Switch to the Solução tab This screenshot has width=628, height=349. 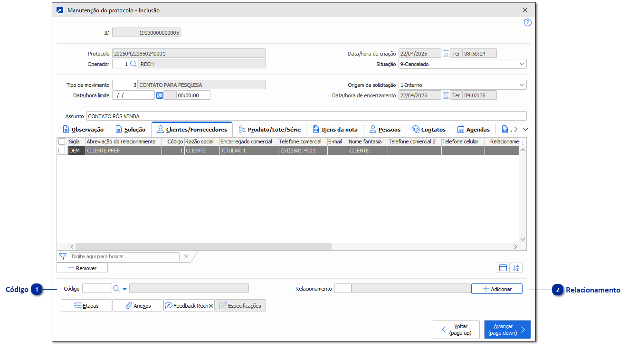pyautogui.click(x=130, y=129)
